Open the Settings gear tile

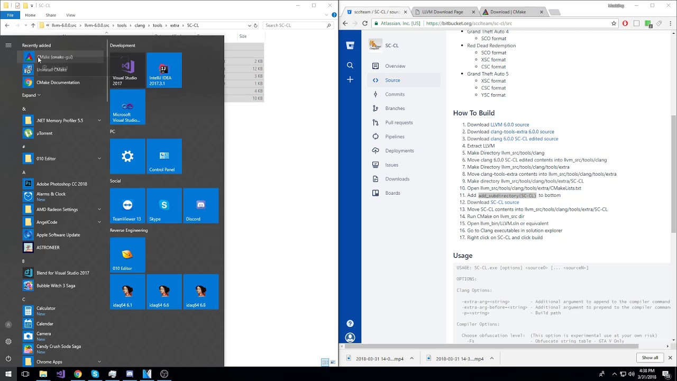(x=127, y=156)
